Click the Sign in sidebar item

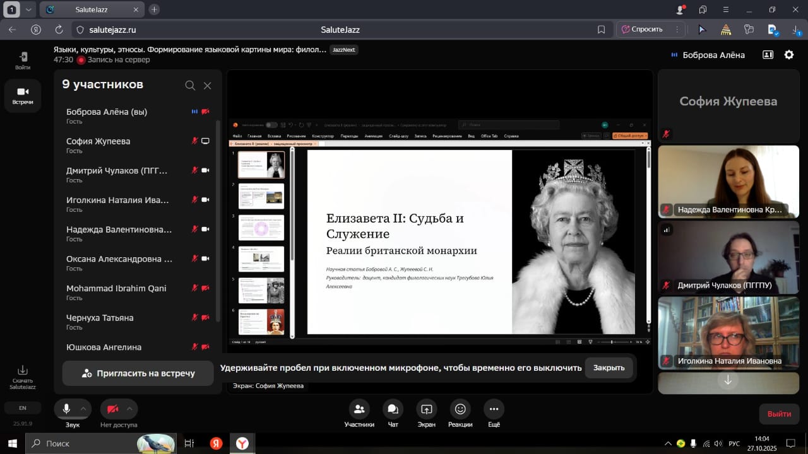[23, 61]
